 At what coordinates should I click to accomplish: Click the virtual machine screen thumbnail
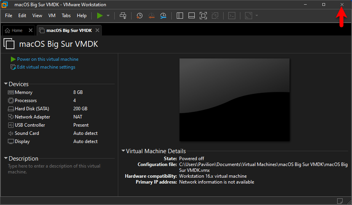(235, 100)
